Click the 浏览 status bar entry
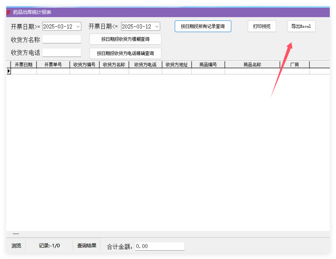The width and height of the screenshot is (336, 259). pyautogui.click(x=16, y=245)
